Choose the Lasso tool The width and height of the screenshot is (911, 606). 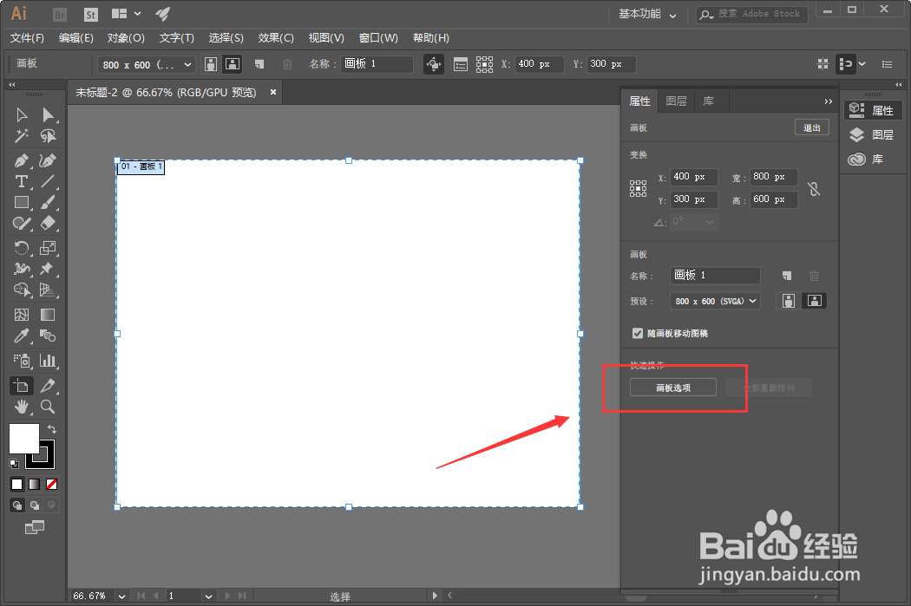pos(48,136)
